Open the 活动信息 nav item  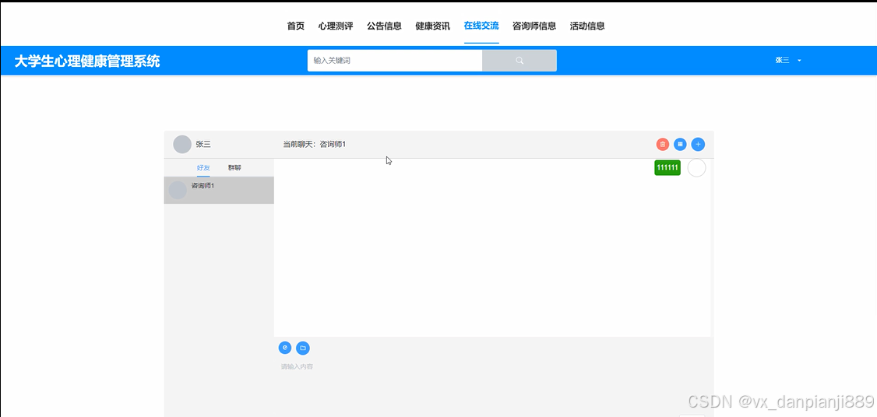point(587,26)
